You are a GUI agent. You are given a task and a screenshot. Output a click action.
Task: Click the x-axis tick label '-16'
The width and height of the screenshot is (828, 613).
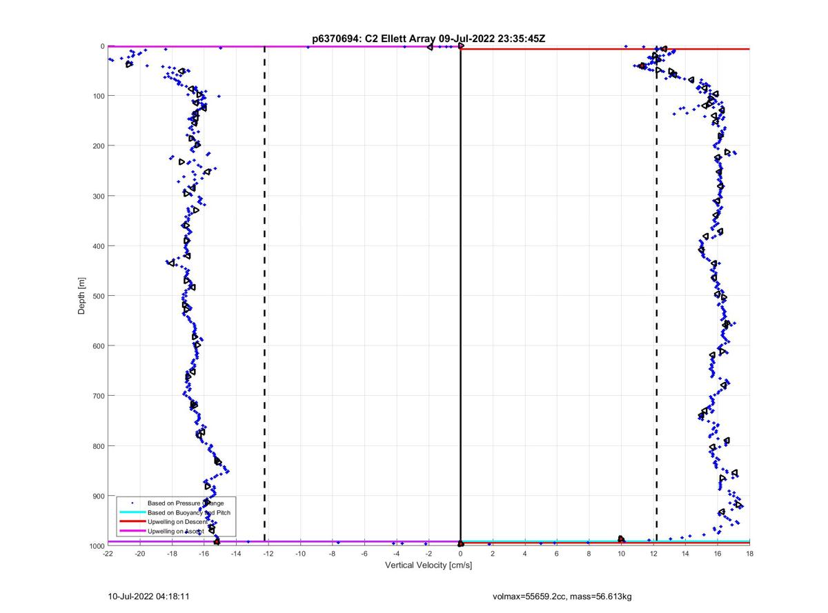click(x=204, y=553)
